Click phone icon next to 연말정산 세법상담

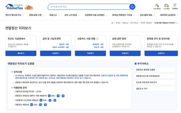pyautogui.click(x=31, y=105)
